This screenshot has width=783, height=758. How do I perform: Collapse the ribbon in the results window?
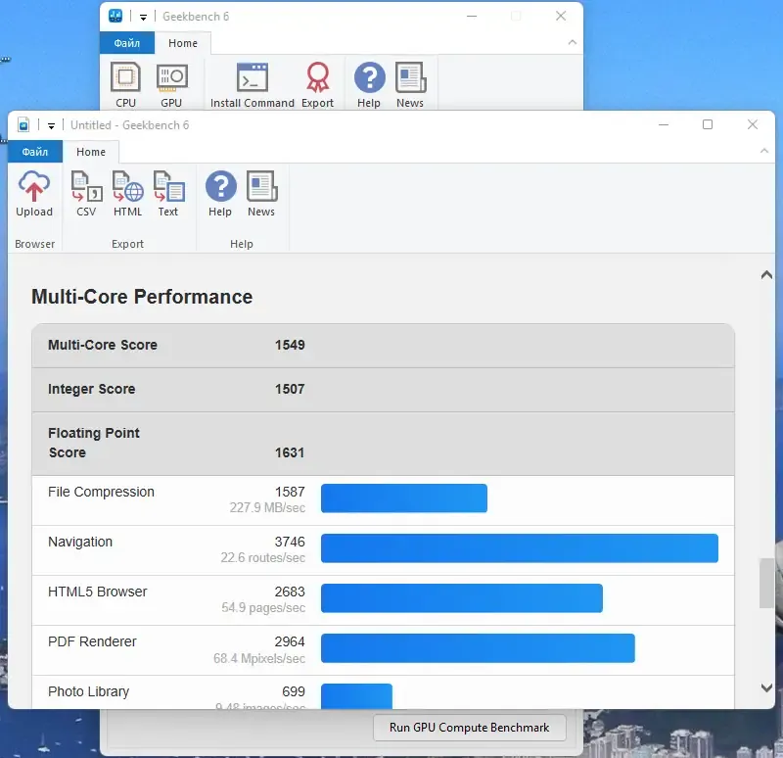pos(764,151)
